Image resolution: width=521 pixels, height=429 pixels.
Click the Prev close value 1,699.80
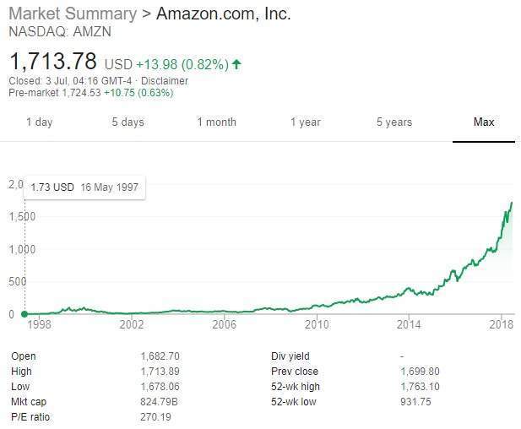(x=420, y=372)
